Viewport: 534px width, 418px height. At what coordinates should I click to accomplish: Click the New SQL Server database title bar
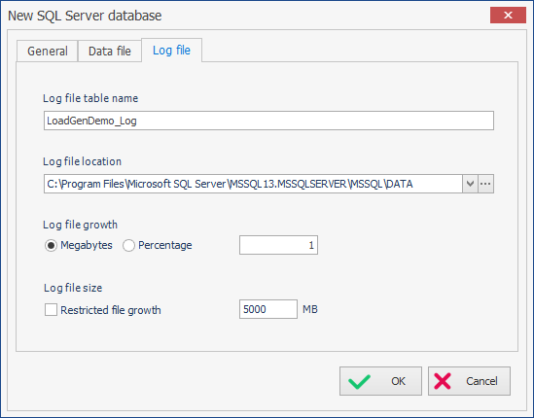(x=238, y=16)
